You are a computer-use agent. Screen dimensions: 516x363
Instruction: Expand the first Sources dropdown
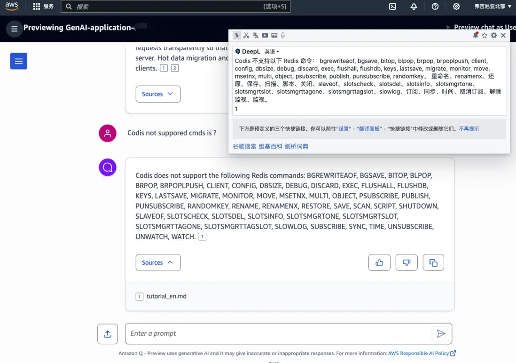[158, 94]
